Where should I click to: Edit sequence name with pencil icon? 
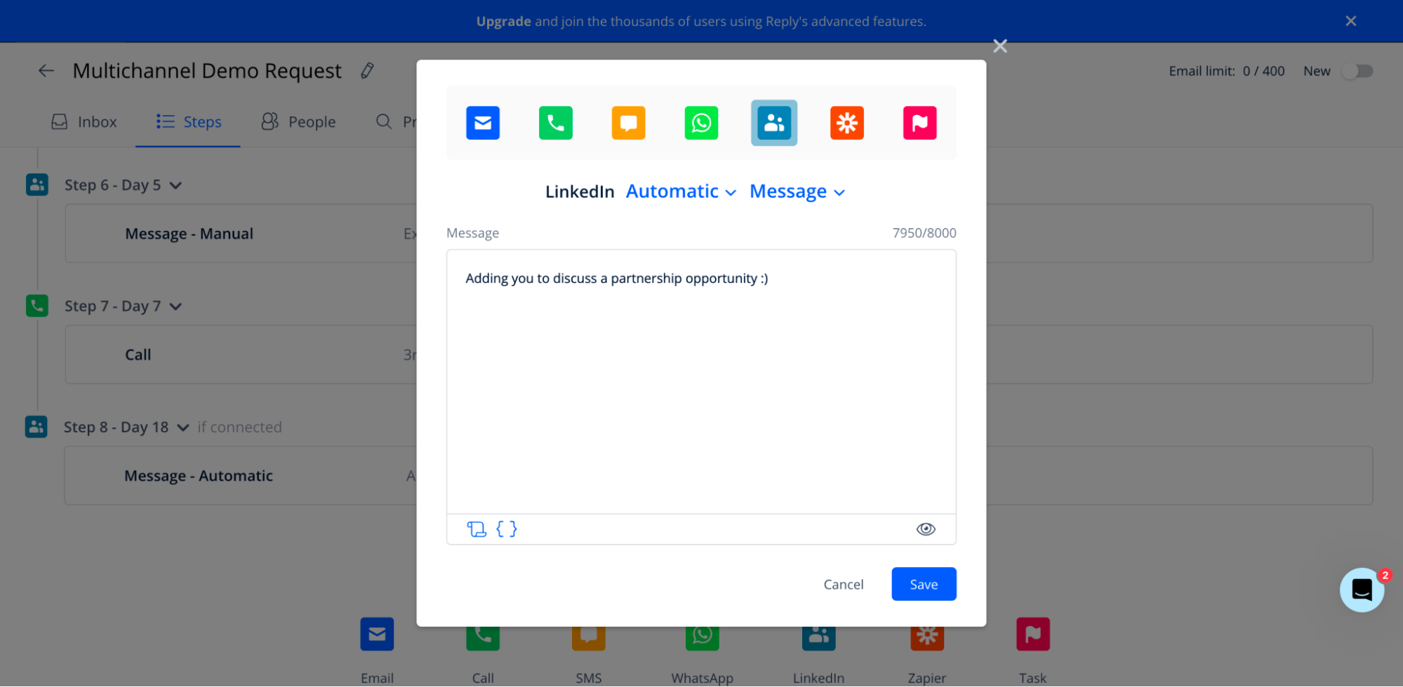[367, 70]
